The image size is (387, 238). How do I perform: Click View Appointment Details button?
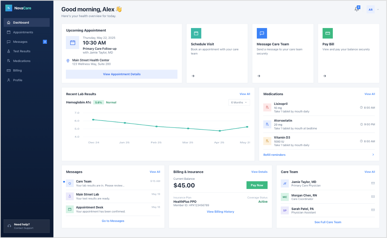122,74
